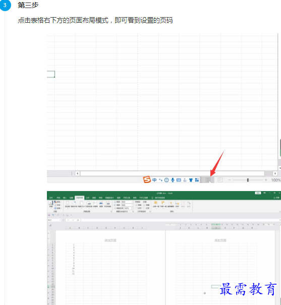Toggle the Gridlines 打印 Print checkbox
The width and height of the screenshot is (281, 305).
[136, 208]
